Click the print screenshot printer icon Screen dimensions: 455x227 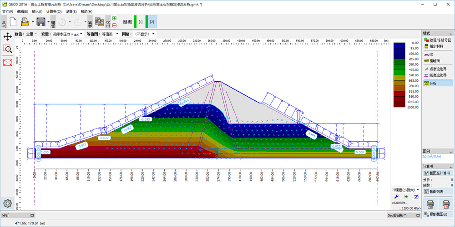tap(430, 204)
